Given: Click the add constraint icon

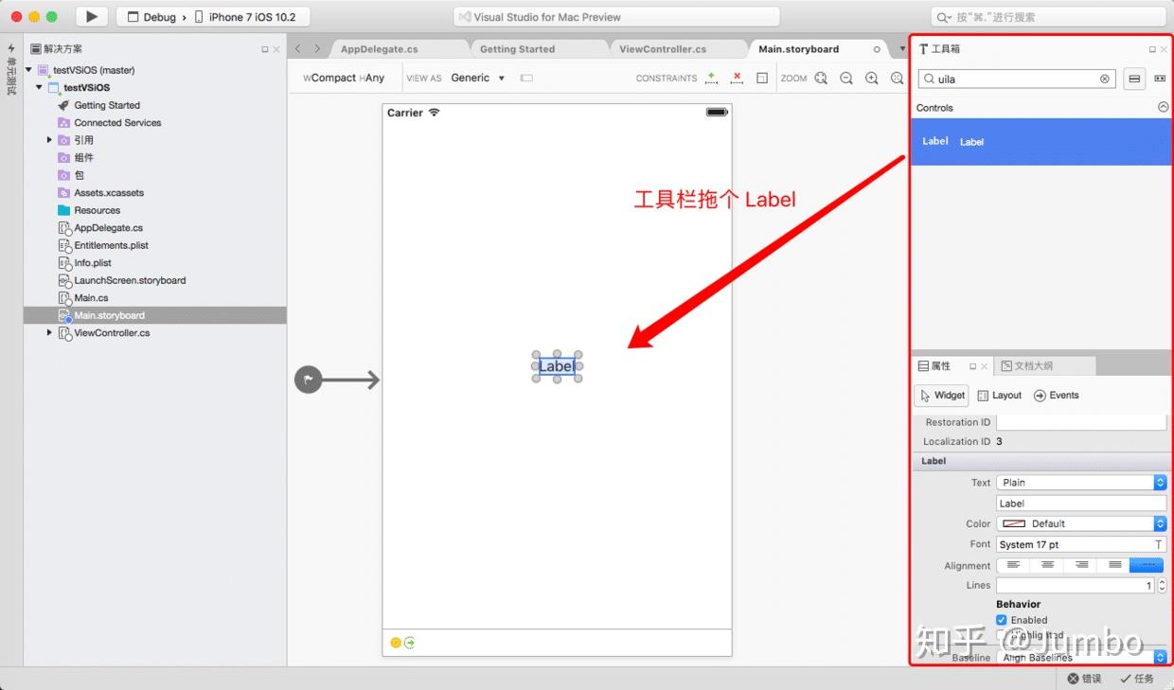Looking at the screenshot, I should (x=711, y=78).
